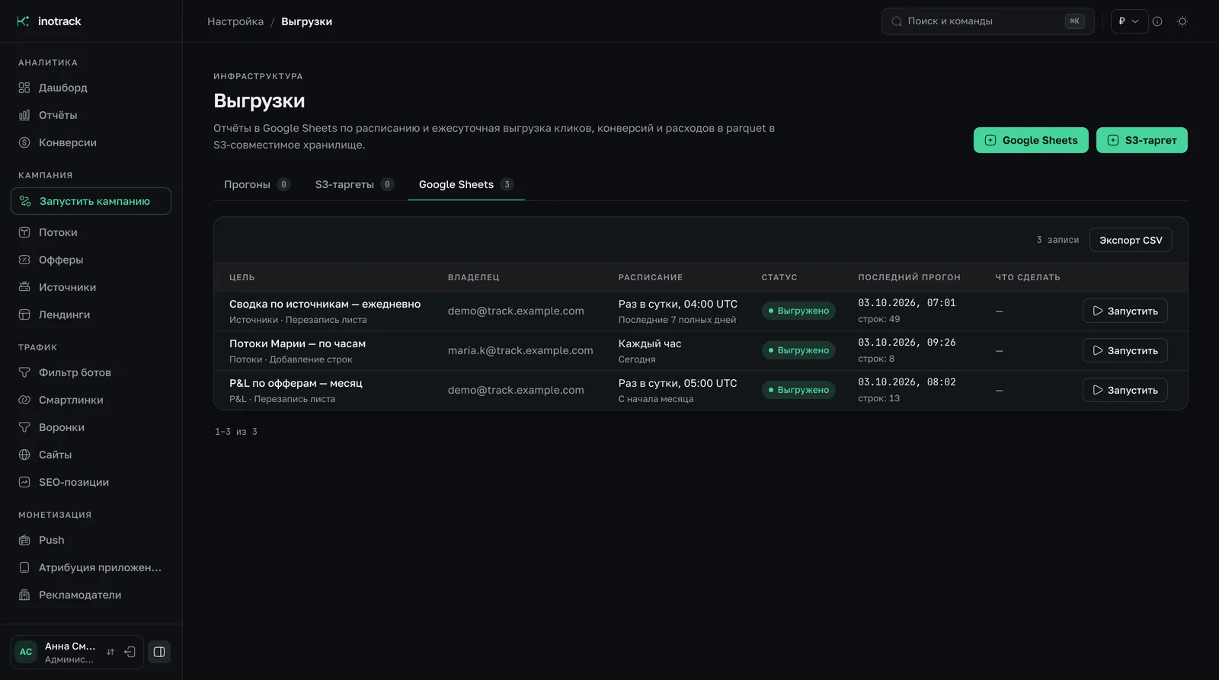Open Офферы section
The width and height of the screenshot is (1219, 680).
coord(91,260)
